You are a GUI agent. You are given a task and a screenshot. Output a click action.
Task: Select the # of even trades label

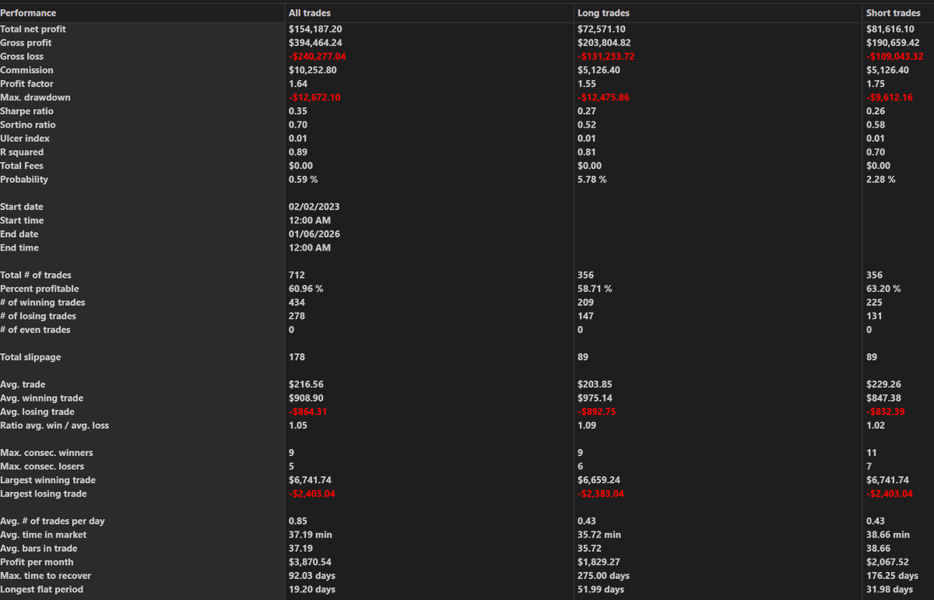tap(35, 329)
